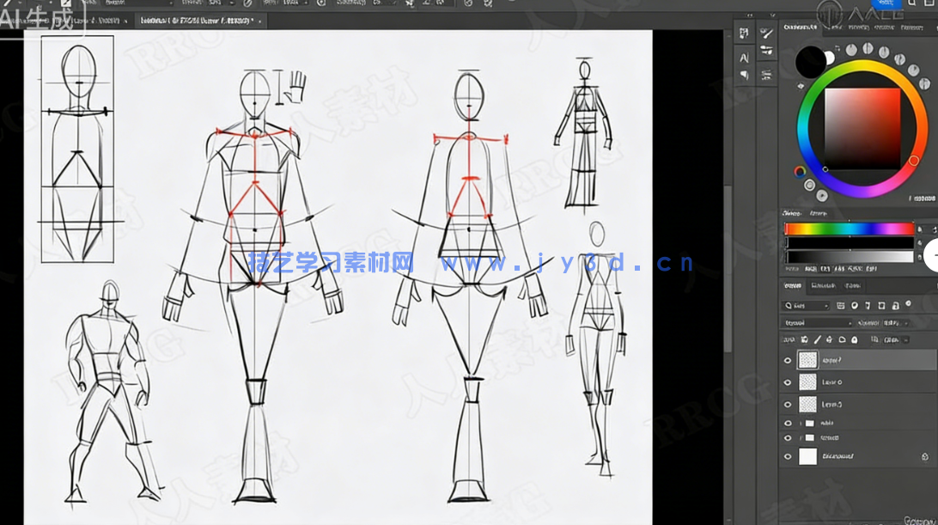
Task: Open the layer filter kind dropdown
Action: point(806,305)
